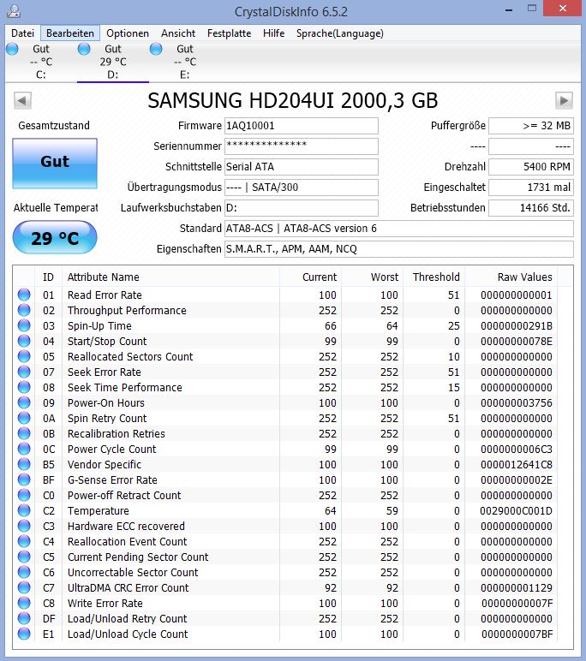Screen dimensions: 586x661
Task: Click the CrystalDiskInfo title bar app icon
Action: pos(14,11)
